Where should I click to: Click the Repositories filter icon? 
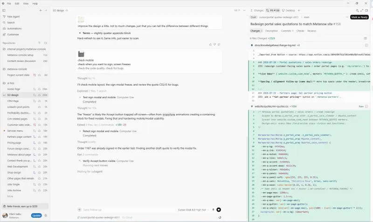(39, 43)
